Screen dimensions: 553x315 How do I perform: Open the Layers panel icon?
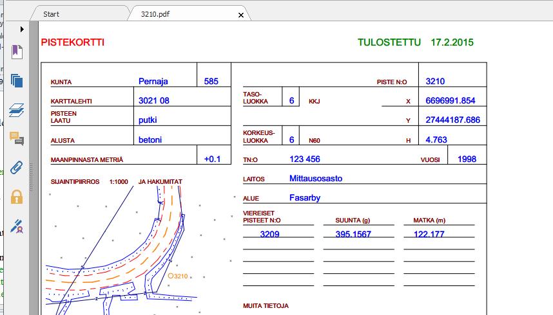click(17, 110)
